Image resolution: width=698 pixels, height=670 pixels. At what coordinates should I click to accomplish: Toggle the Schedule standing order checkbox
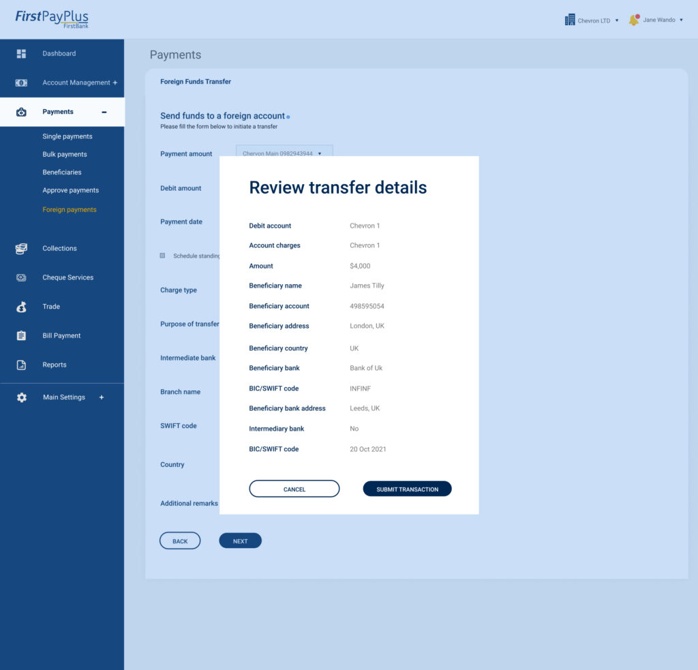tap(162, 256)
